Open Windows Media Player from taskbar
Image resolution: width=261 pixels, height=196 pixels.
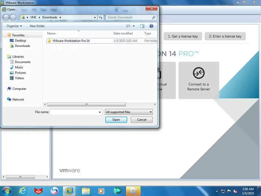click(x=101, y=191)
